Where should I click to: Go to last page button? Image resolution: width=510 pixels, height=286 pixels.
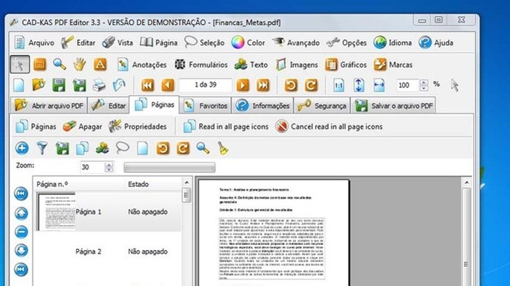(263, 85)
